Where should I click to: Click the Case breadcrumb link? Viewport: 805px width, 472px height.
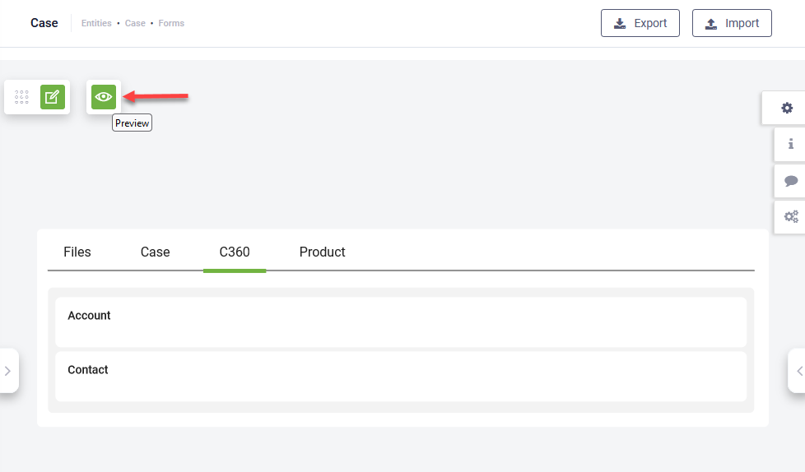[135, 24]
